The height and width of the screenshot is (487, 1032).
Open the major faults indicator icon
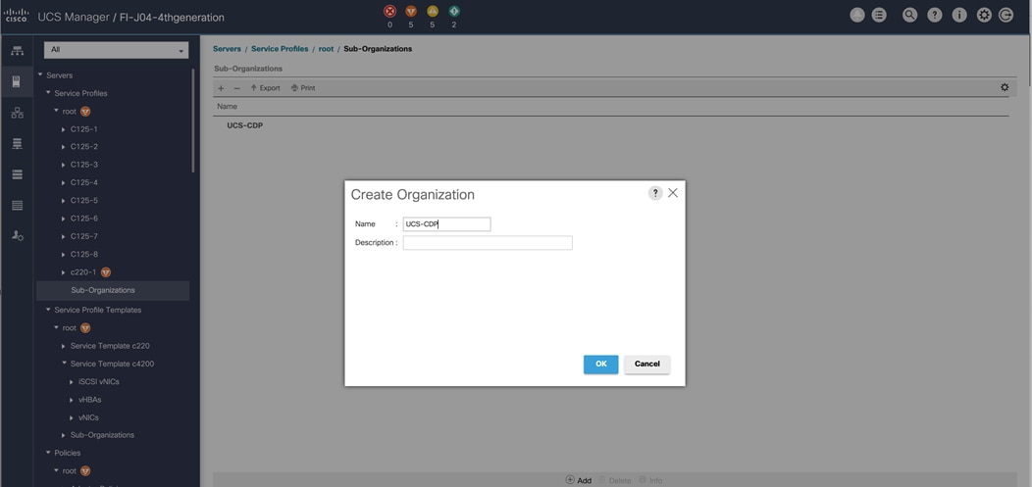click(x=411, y=11)
